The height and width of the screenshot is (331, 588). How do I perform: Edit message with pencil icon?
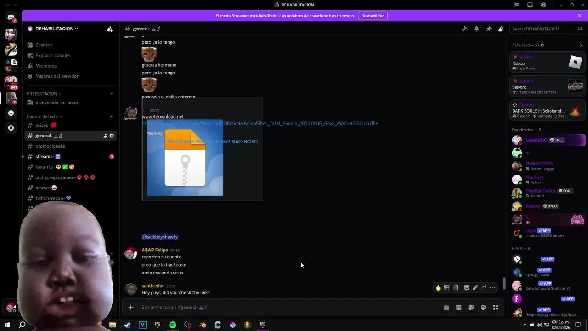coord(475,287)
